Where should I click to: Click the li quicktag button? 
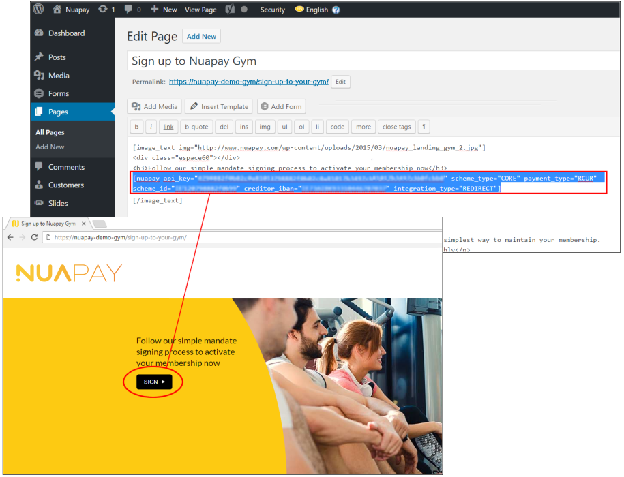(x=317, y=127)
